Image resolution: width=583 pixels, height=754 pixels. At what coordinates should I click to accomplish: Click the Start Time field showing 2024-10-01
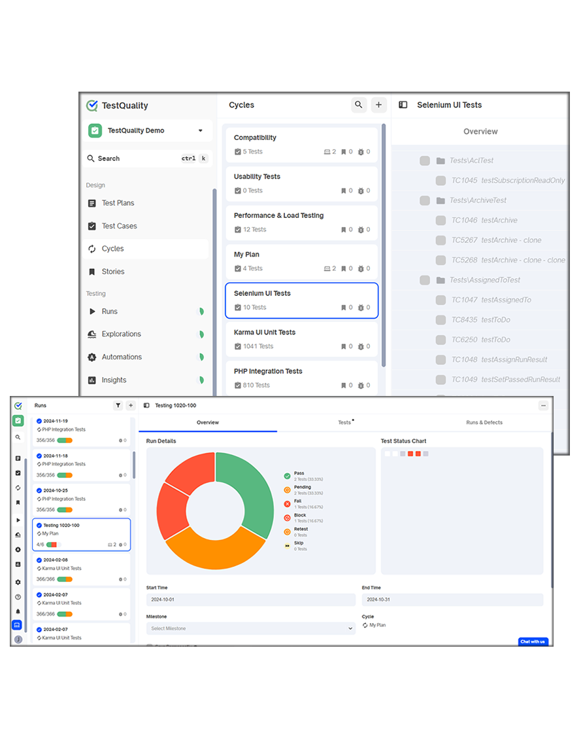tap(251, 600)
